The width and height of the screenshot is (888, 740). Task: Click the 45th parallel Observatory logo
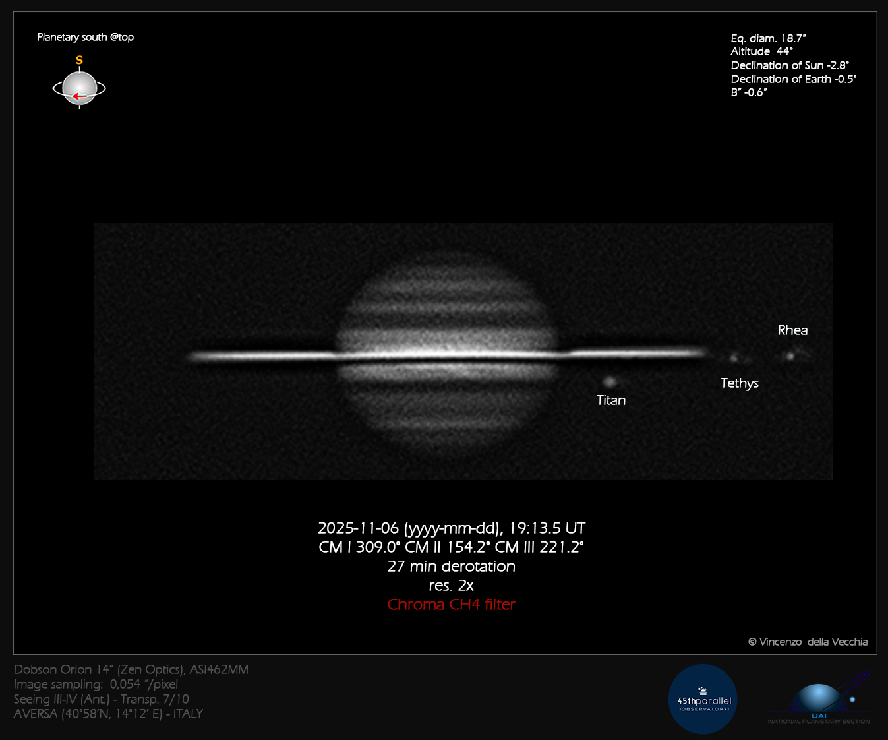tap(703, 699)
